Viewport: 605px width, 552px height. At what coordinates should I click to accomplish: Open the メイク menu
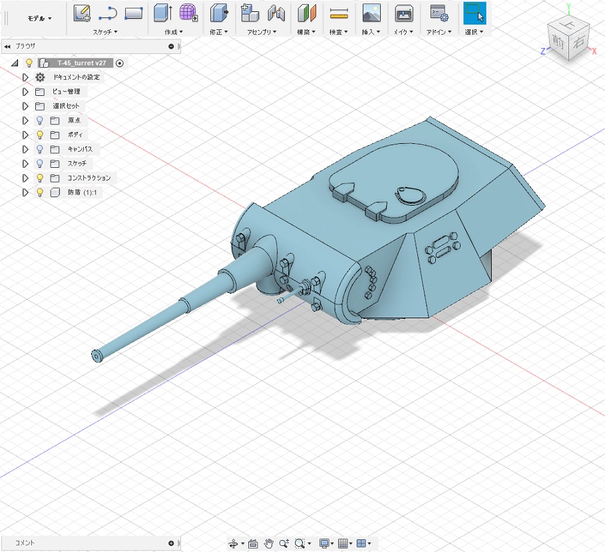point(403,32)
